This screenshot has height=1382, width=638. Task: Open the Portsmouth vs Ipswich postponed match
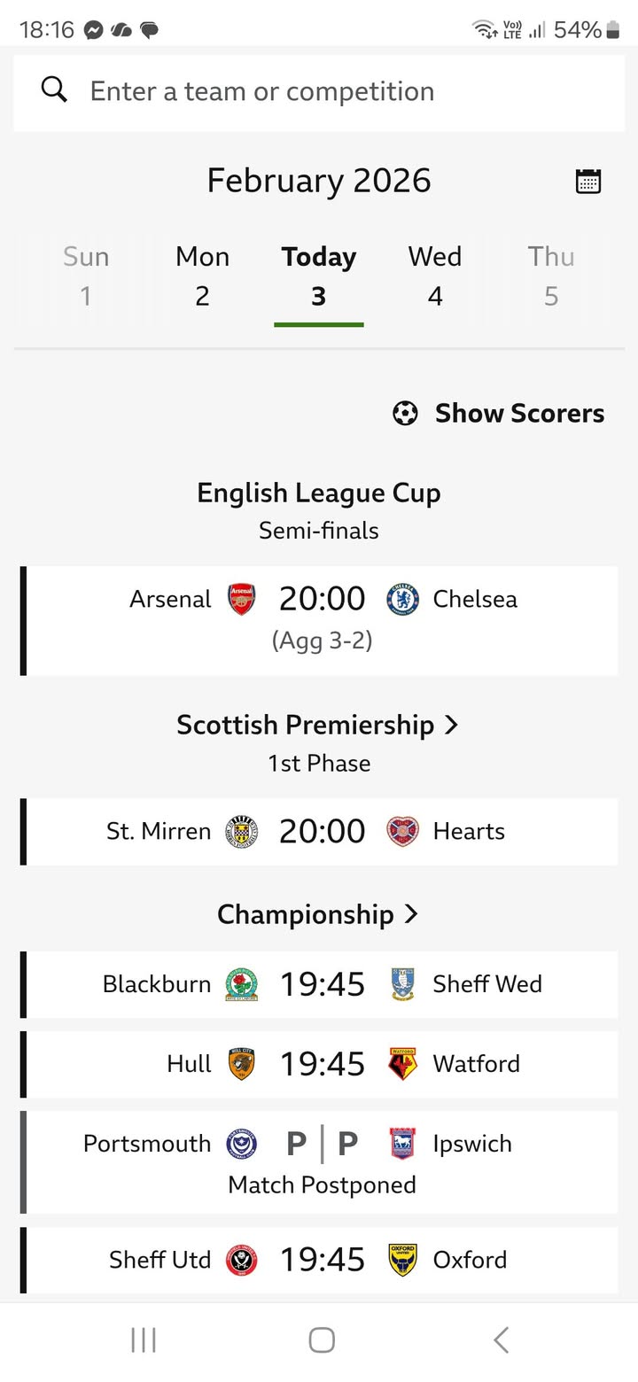point(321,1162)
